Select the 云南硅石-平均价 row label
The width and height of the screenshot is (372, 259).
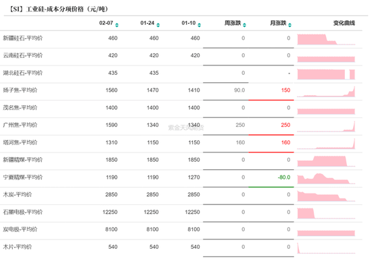click(x=23, y=55)
